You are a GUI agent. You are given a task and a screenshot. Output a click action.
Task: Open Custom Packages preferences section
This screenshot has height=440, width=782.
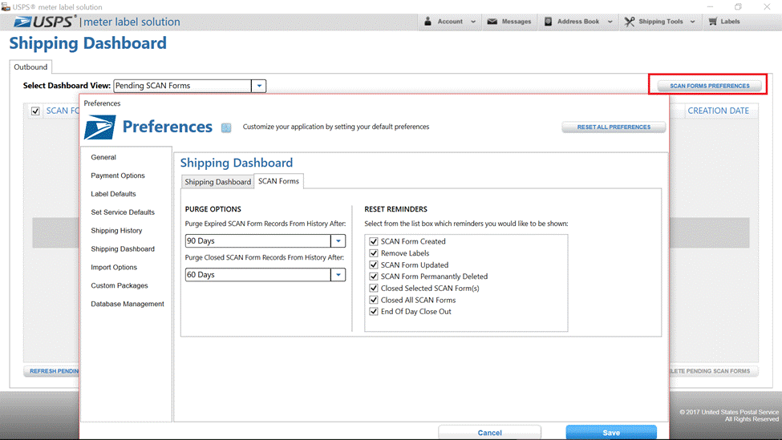120,285
